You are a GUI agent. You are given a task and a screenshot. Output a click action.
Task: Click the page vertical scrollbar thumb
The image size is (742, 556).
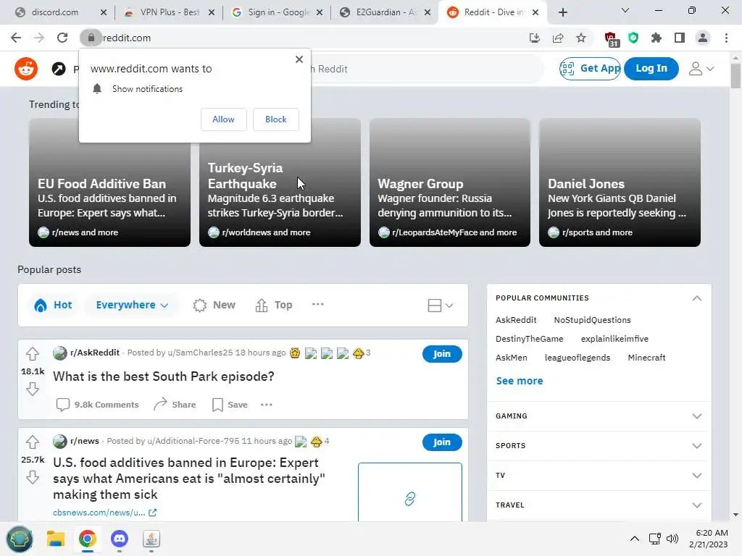[x=735, y=75]
